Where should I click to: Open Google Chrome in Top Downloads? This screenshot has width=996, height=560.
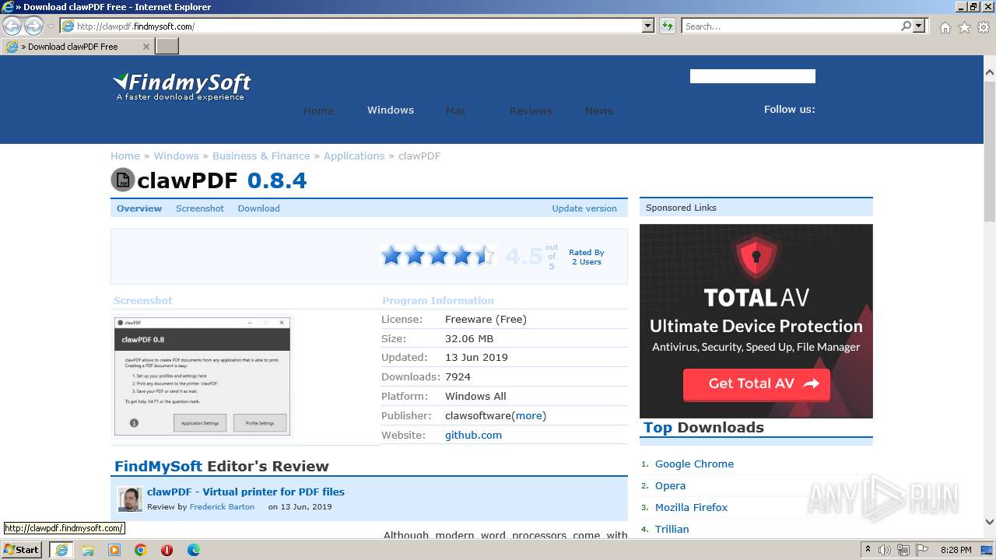pos(694,464)
